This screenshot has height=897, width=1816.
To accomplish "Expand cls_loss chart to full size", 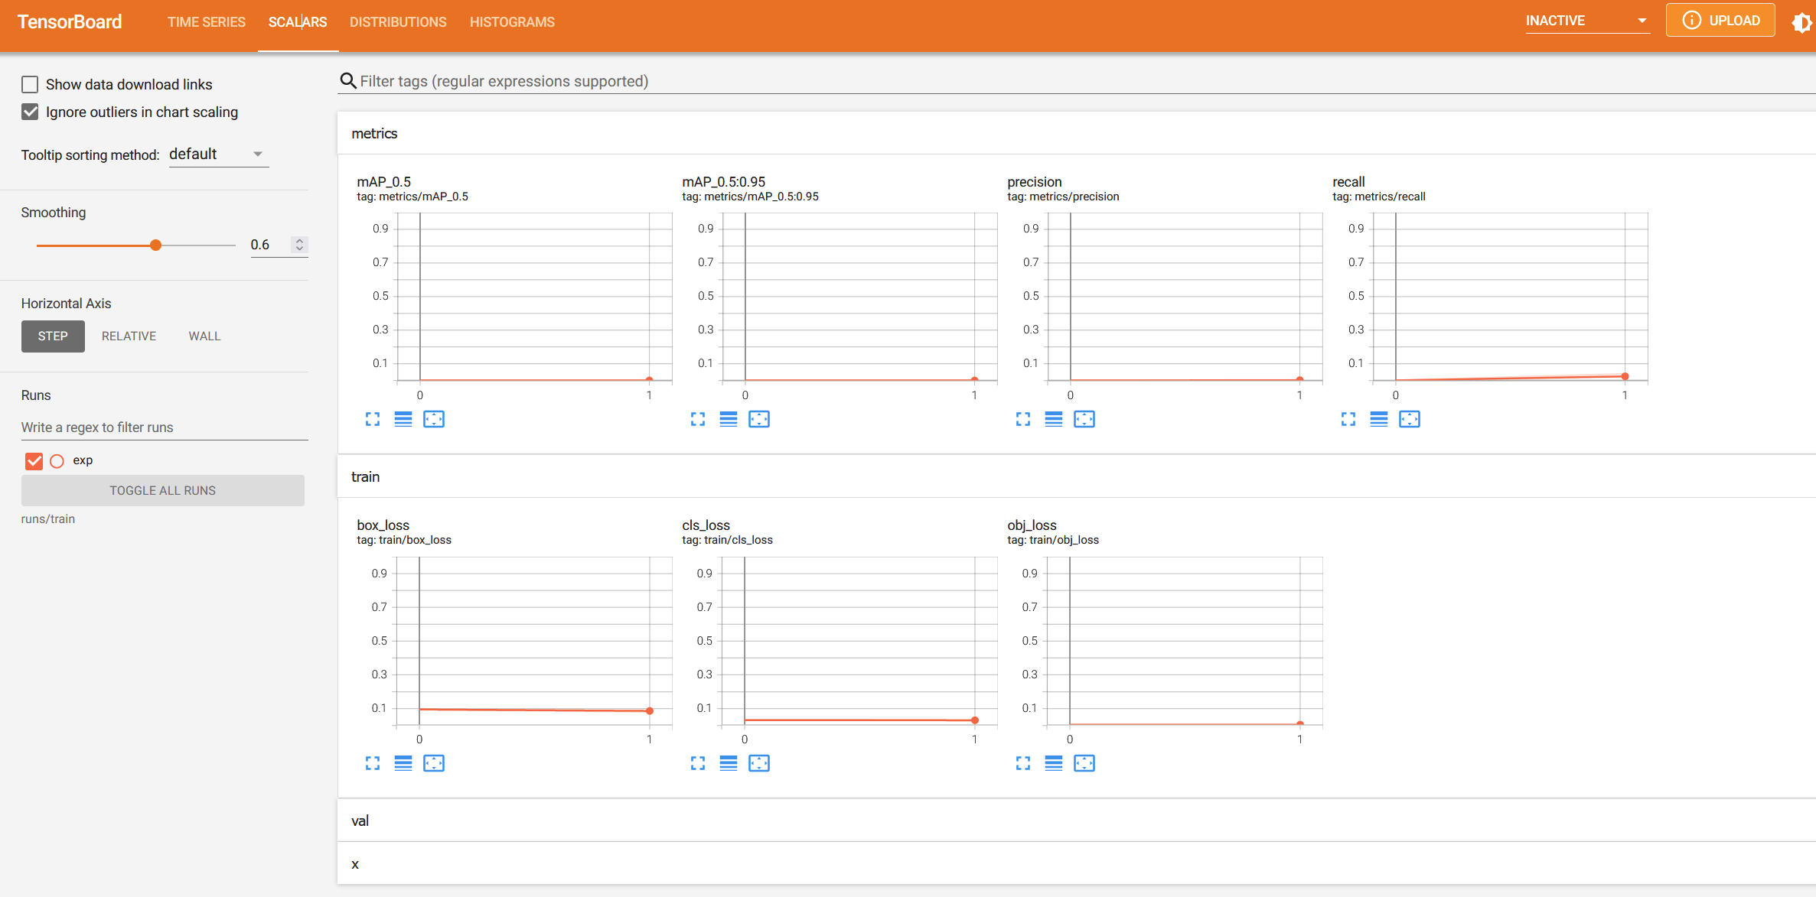I will (x=698, y=763).
